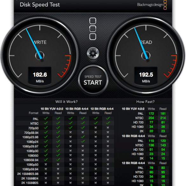Image resolution: width=186 pixels, height=186 pixels.
Task: Click 2K 1556@24 read cross under 12 Bit RGB
Action: click(108, 178)
